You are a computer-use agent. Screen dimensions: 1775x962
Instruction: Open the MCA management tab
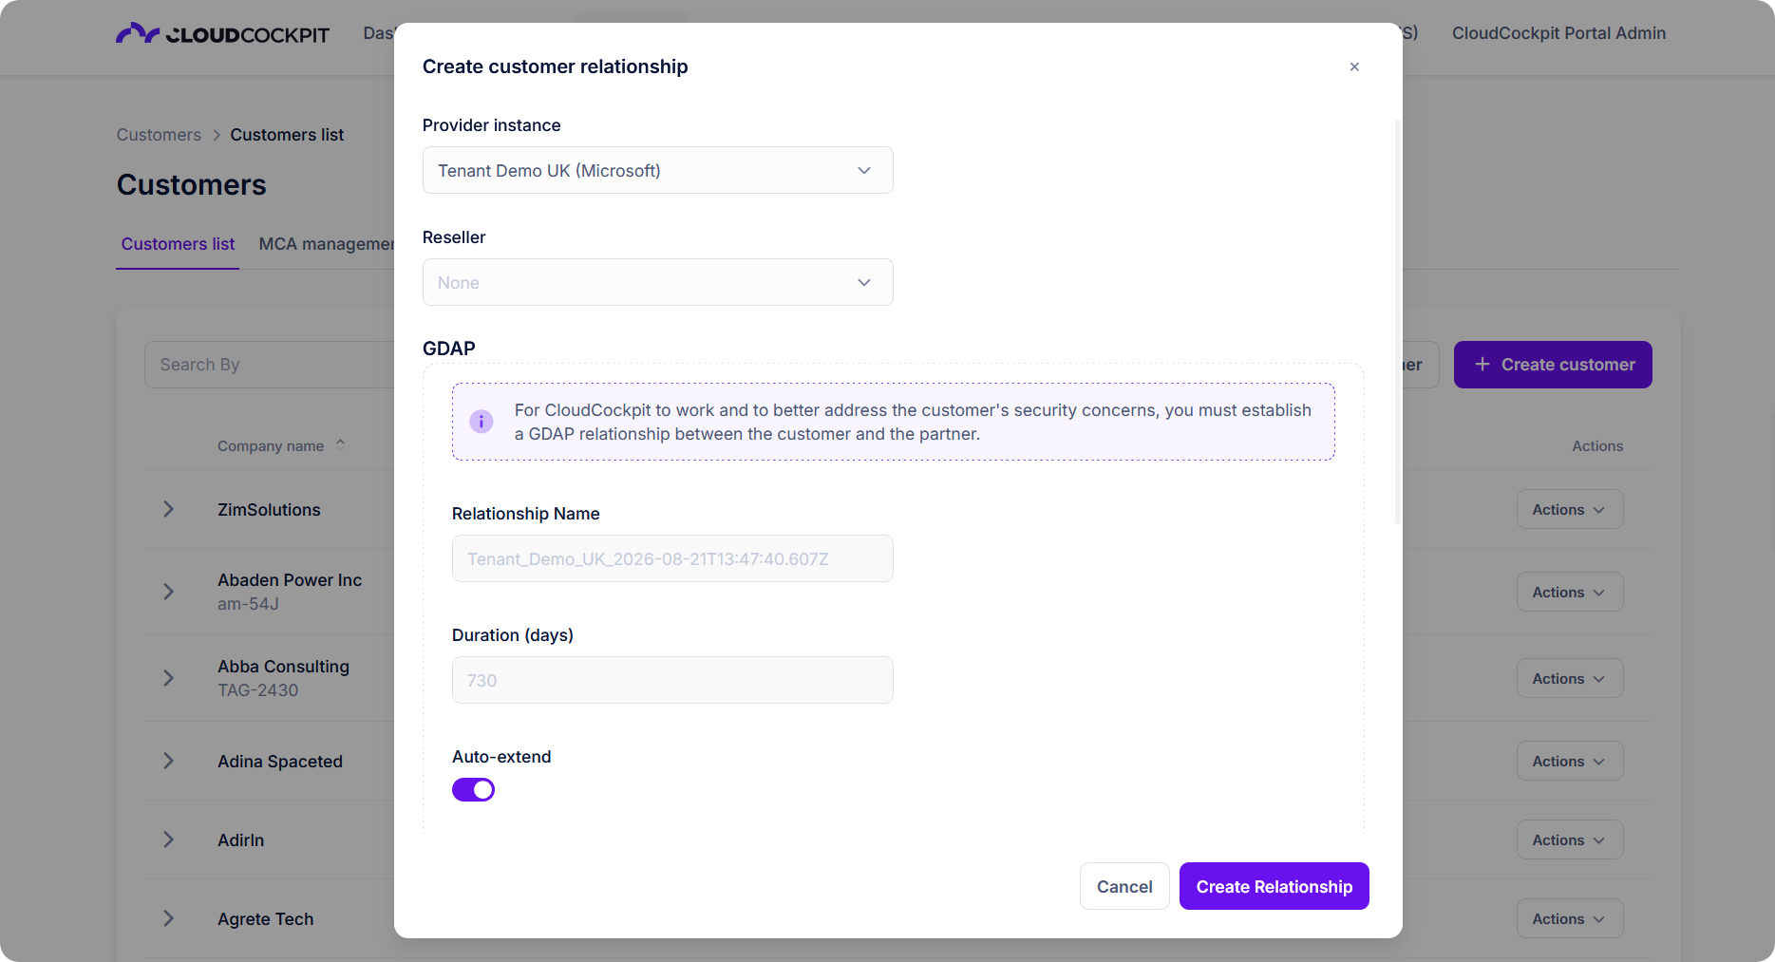pyautogui.click(x=326, y=244)
